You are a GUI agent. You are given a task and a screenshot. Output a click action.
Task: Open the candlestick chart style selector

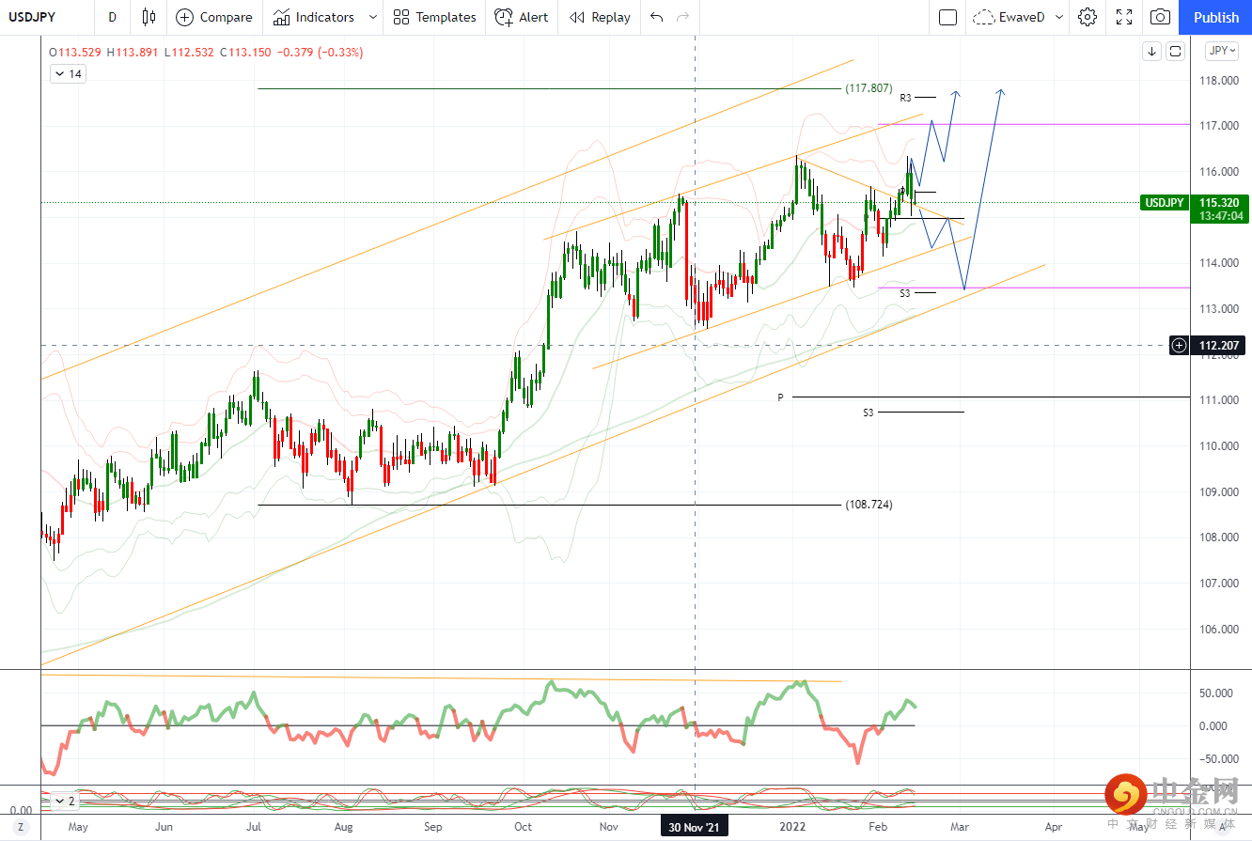pos(149,17)
